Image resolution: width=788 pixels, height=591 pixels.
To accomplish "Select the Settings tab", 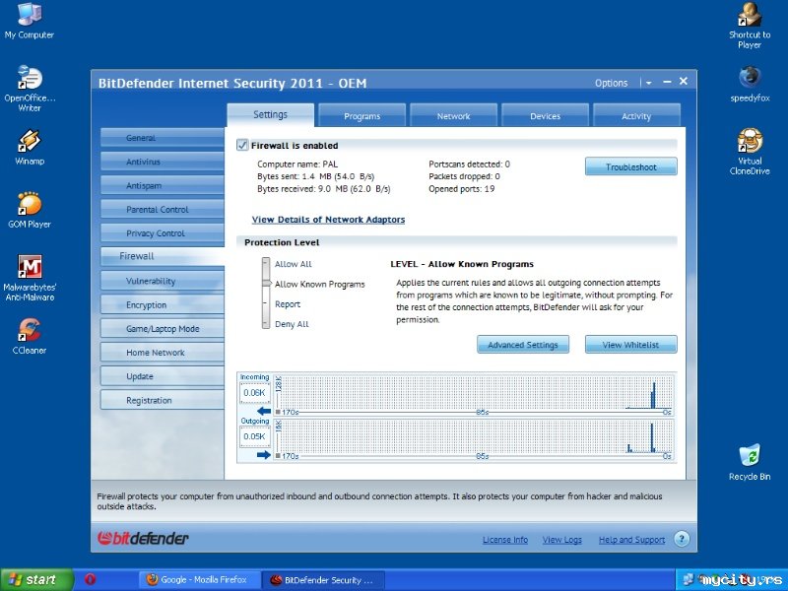I will (x=270, y=114).
